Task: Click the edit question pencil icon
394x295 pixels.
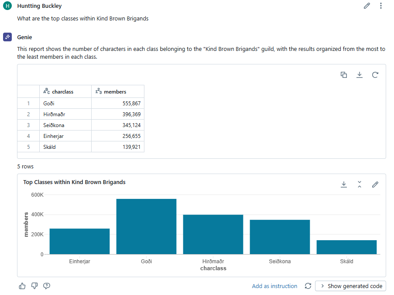Action: (367, 6)
